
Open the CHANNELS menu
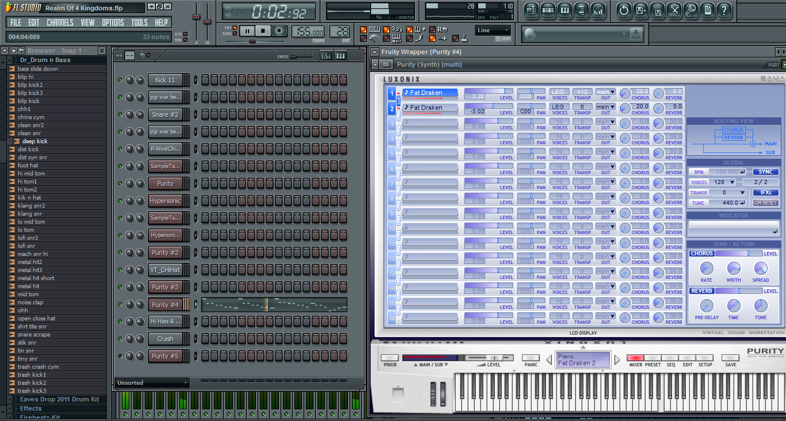click(60, 22)
